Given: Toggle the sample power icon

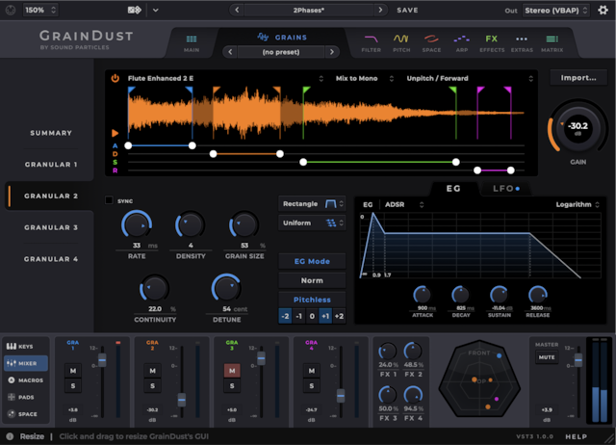Looking at the screenshot, I should click(x=115, y=78).
